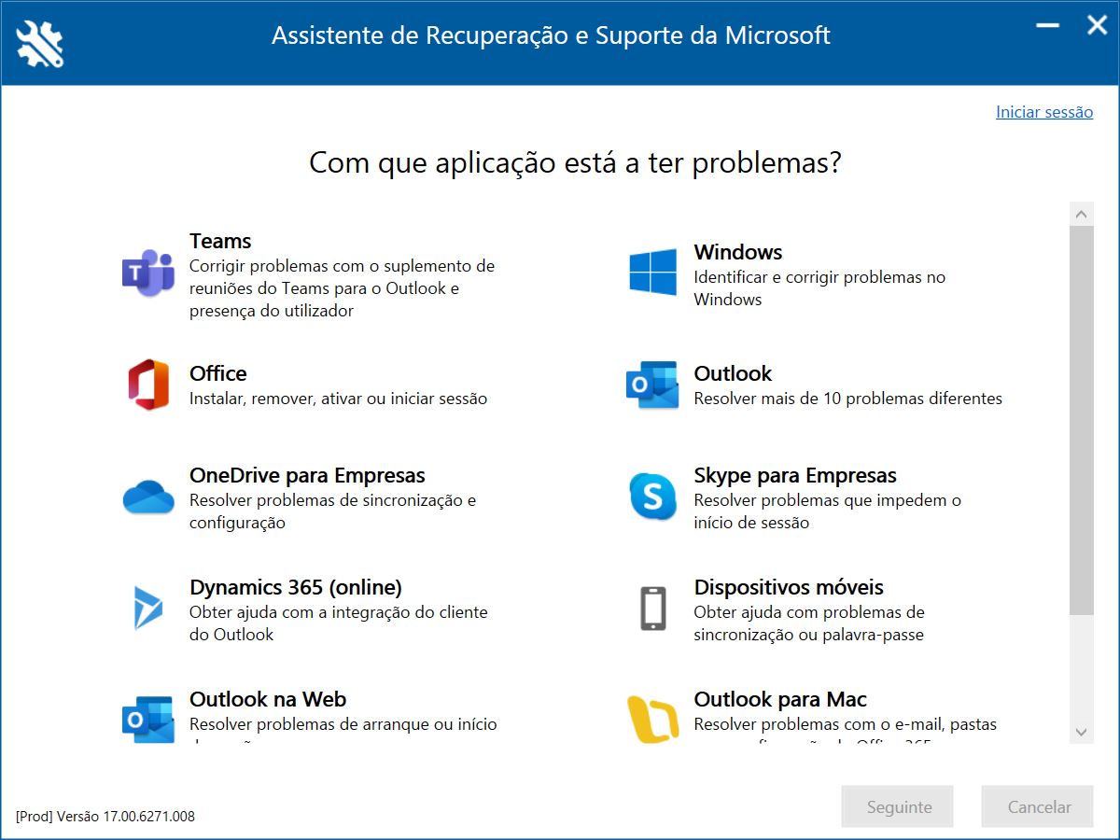The width and height of the screenshot is (1120, 840).
Task: Select the Office app icon
Action: 148,385
